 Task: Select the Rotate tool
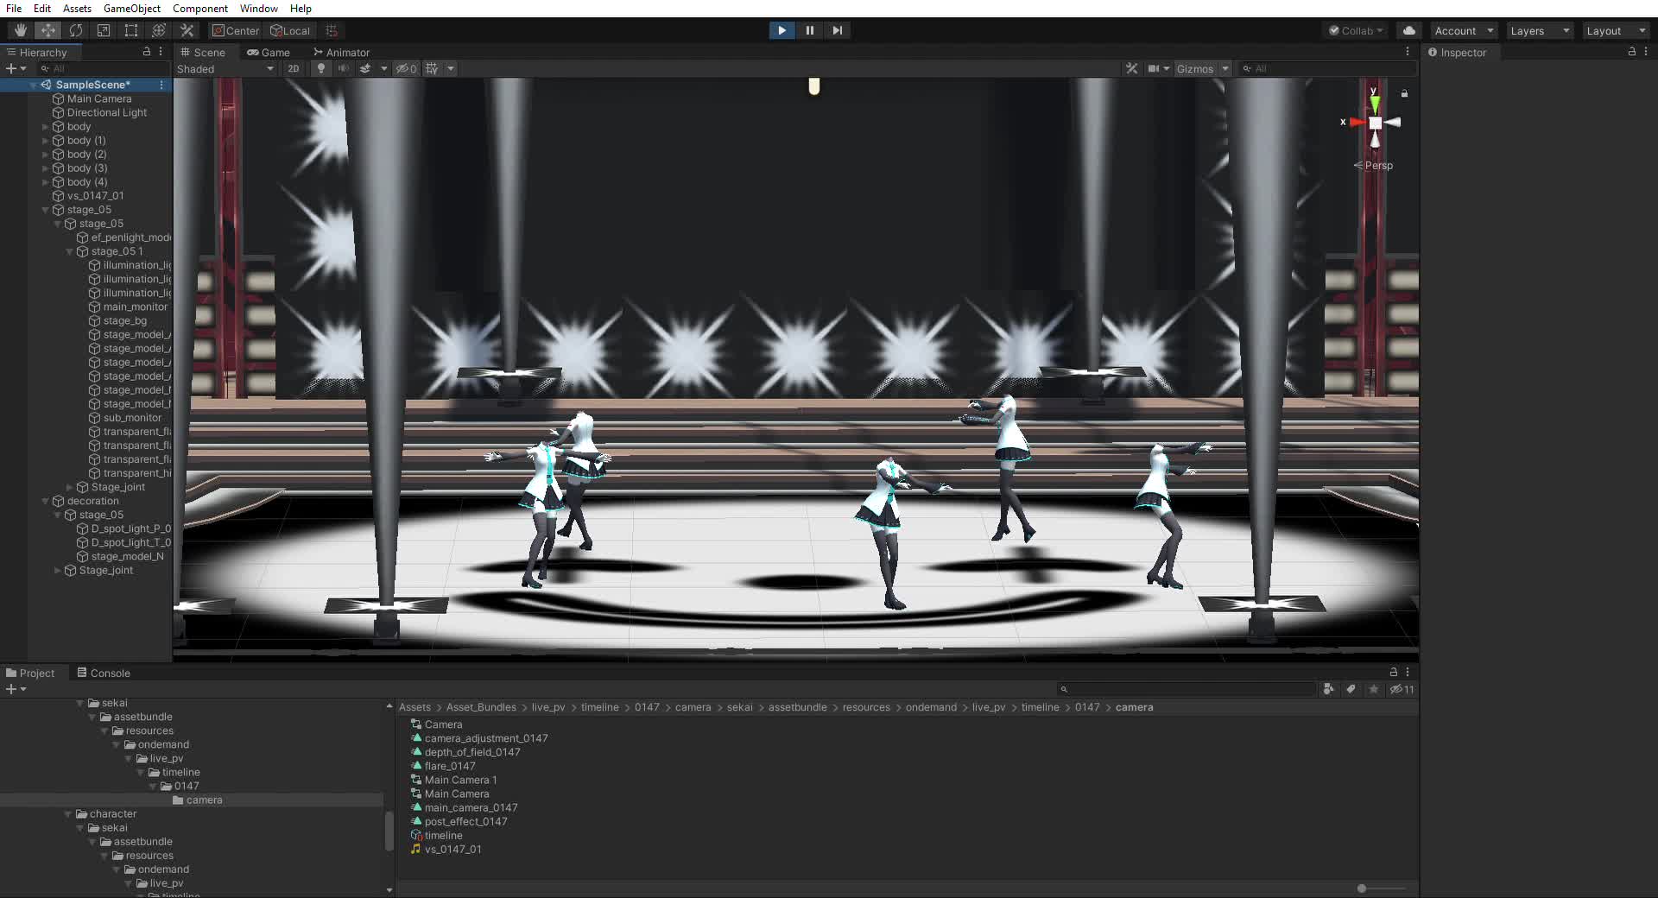[x=76, y=30]
